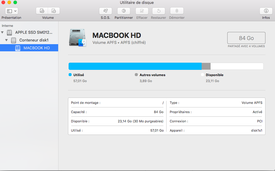Click the remove volume icon
The width and height of the screenshot is (275, 171).
point(54,11)
